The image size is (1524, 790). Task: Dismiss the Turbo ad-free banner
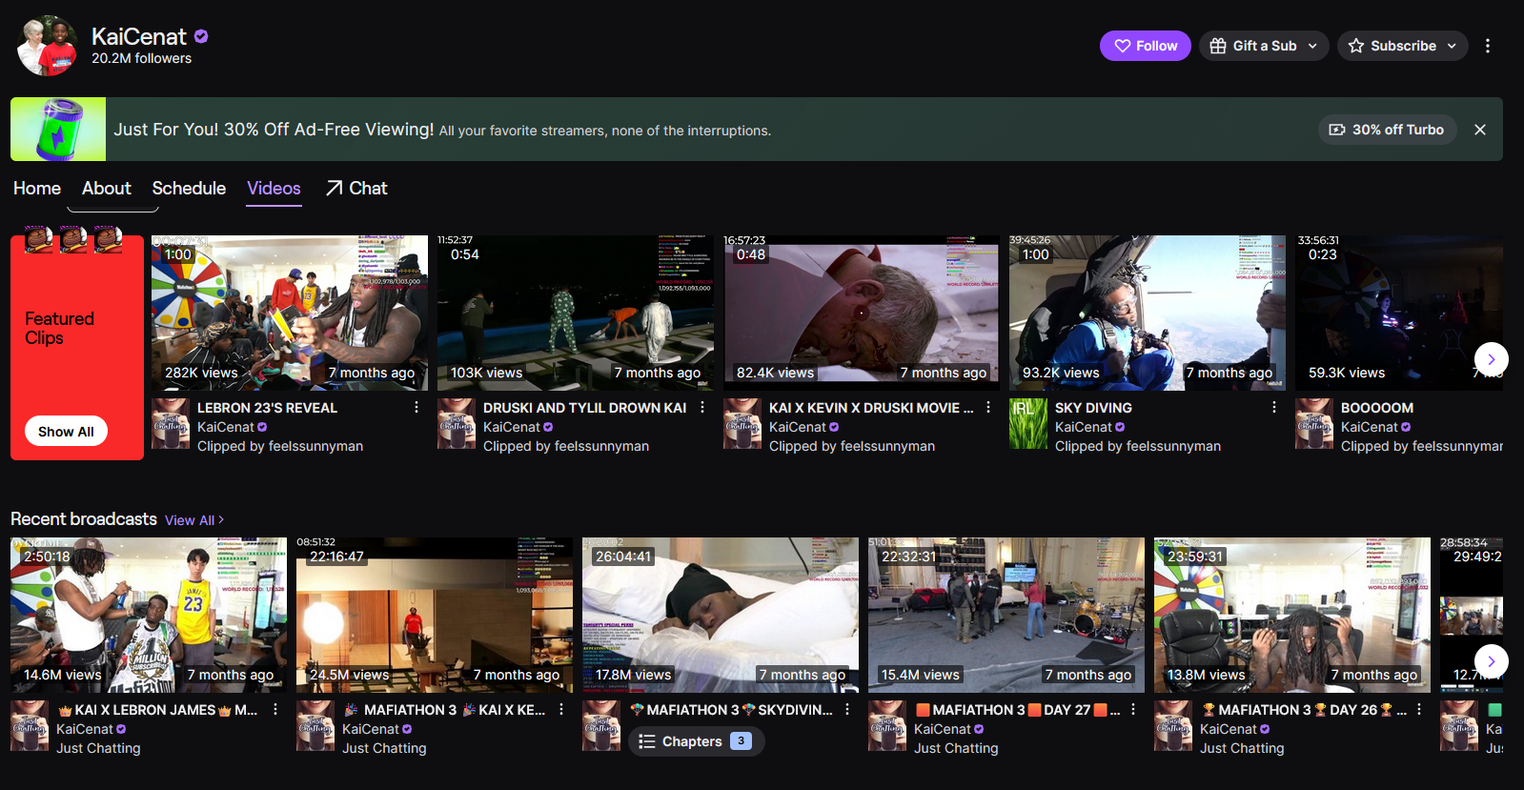tap(1480, 130)
